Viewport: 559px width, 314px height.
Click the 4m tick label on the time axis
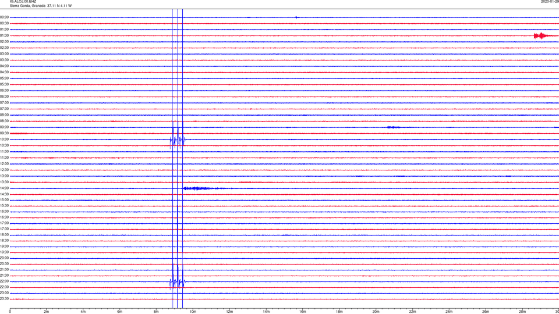tap(83, 312)
